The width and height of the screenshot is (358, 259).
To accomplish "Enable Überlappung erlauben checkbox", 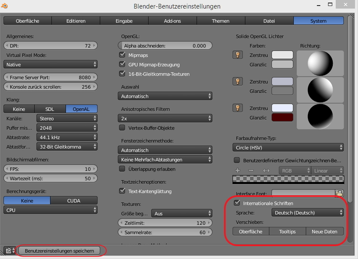I will tap(122, 169).
